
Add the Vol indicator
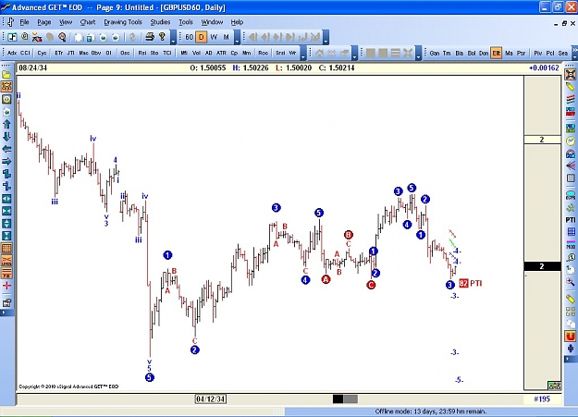tap(196, 53)
